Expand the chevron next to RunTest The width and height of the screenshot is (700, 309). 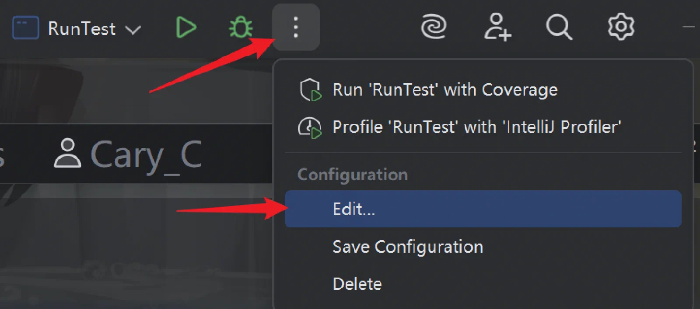click(x=133, y=30)
